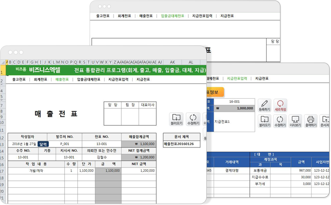The image size is (331, 205).
Task: Click 수정하기 icon below 새로작성 in right window
Action: tap(280, 120)
